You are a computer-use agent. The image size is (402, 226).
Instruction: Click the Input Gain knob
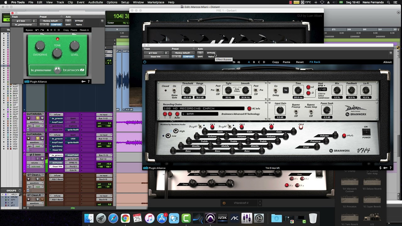280,110
